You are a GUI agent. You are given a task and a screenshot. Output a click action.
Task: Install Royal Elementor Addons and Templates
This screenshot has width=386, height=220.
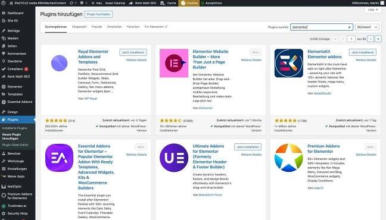133,52
